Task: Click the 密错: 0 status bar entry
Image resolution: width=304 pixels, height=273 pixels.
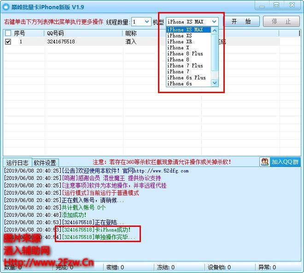Action: 115,267
